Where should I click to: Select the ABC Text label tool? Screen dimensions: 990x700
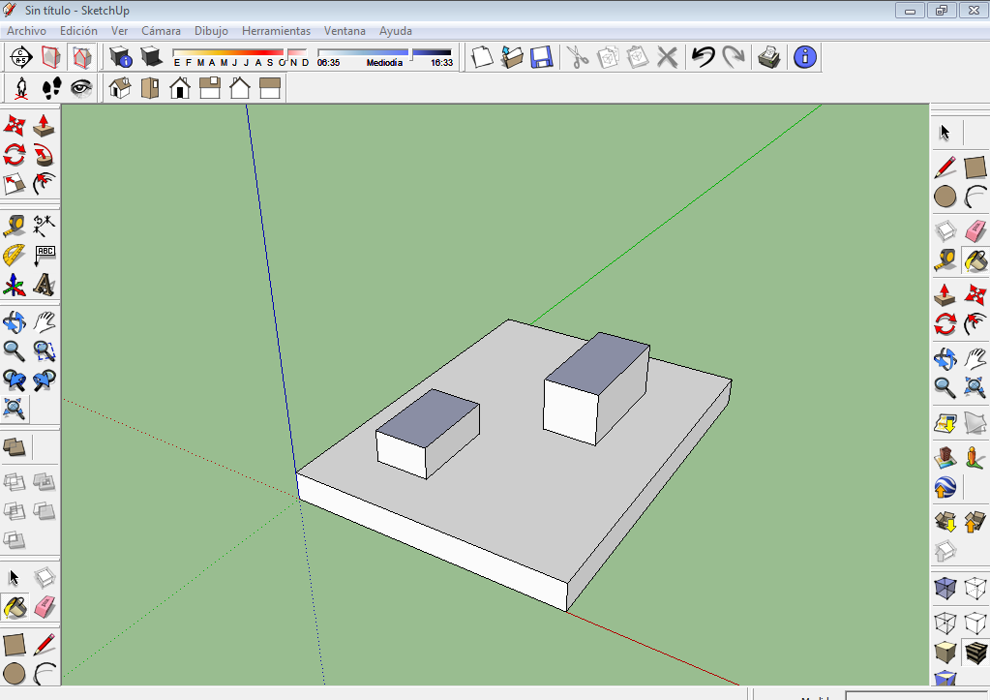[x=45, y=256]
